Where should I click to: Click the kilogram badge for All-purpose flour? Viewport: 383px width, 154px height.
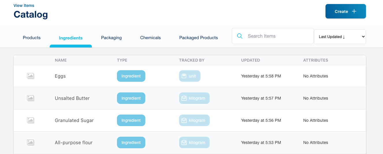tap(194, 142)
